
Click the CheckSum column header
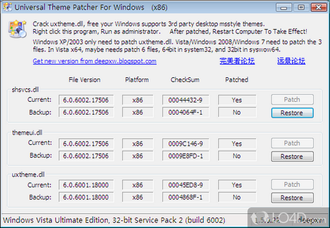(x=185, y=80)
